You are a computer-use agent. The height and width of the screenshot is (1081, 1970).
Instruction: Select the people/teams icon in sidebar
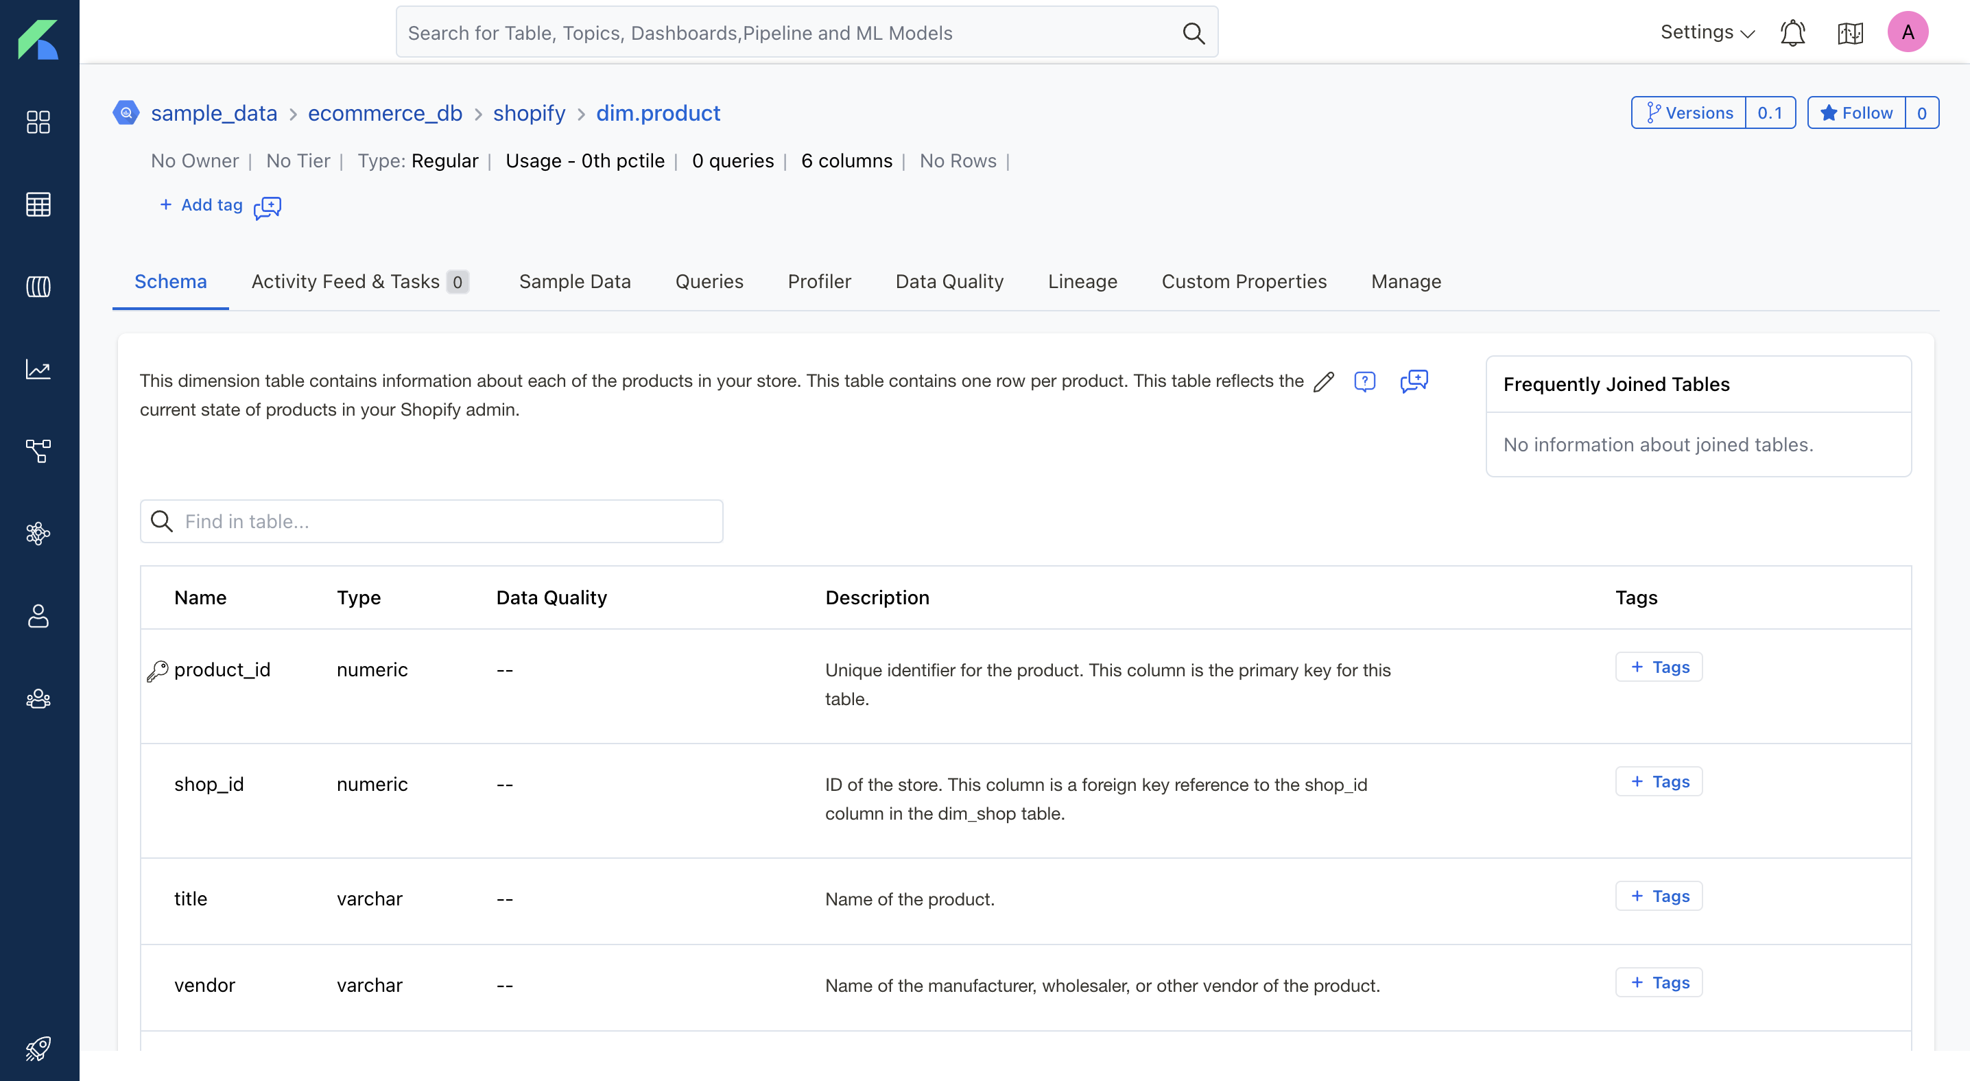coord(36,698)
